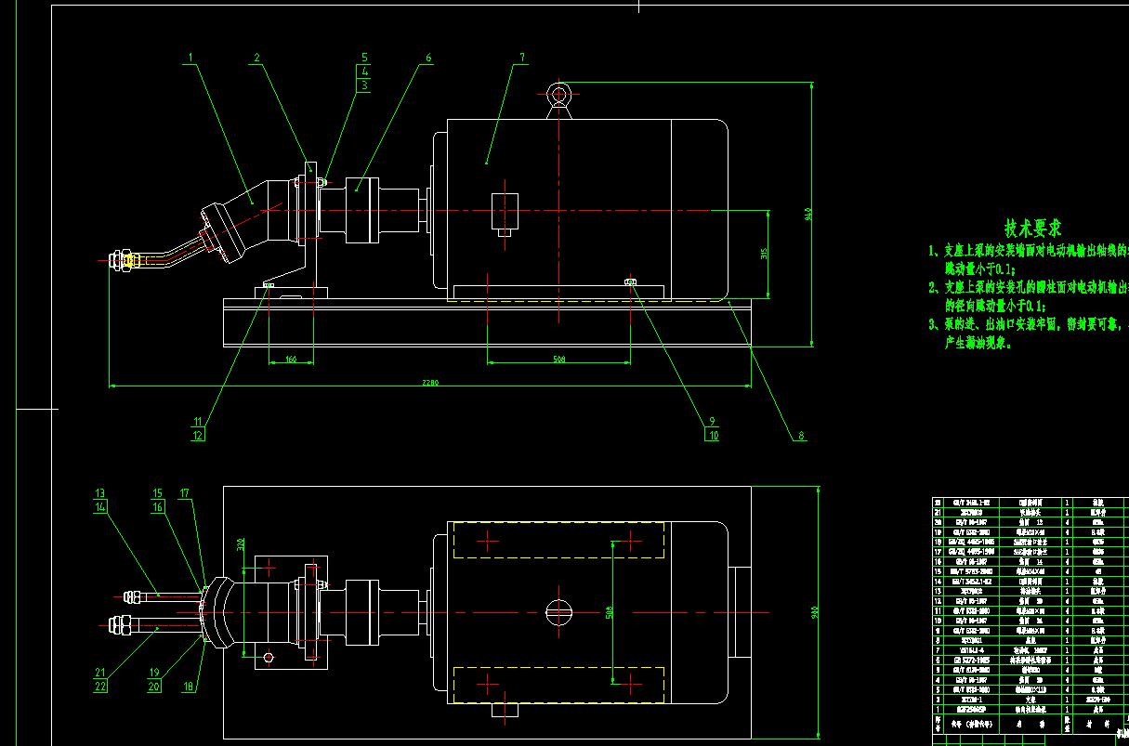Select balloon number 18 below the pump flange
This screenshot has width=1129, height=746.
click(x=189, y=687)
